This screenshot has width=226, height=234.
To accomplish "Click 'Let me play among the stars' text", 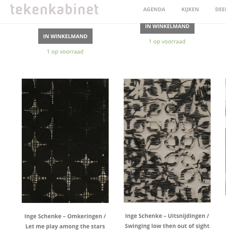I will pos(65,227).
